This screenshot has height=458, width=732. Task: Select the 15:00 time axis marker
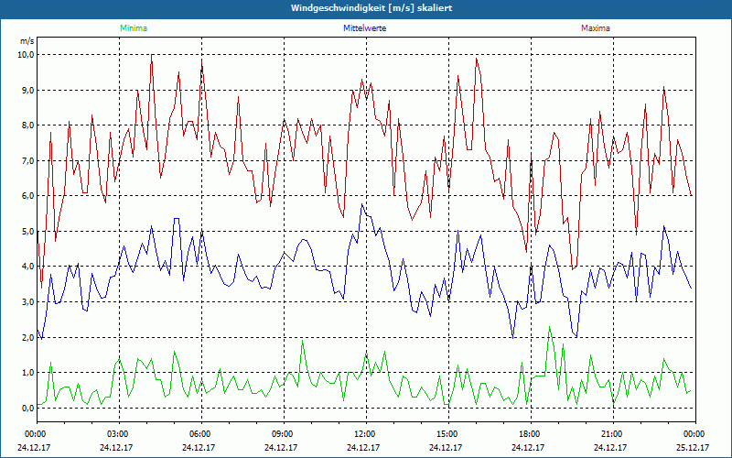coord(447,434)
